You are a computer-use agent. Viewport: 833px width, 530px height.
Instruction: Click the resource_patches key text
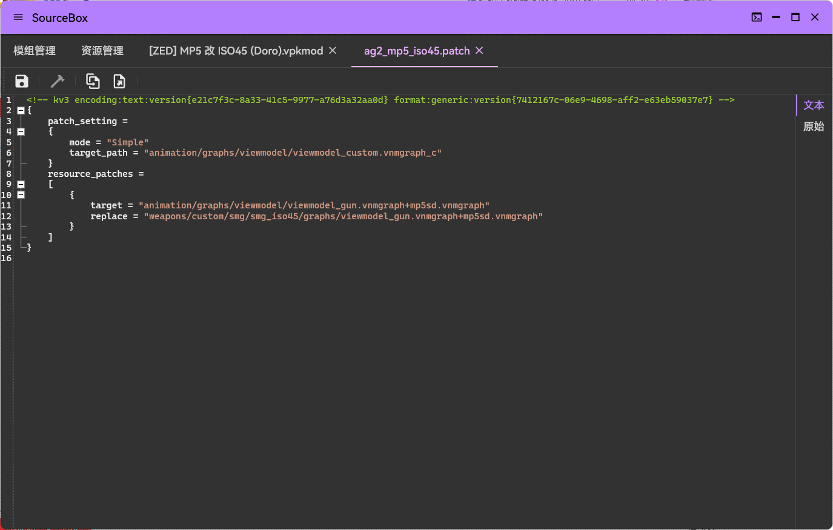click(90, 174)
